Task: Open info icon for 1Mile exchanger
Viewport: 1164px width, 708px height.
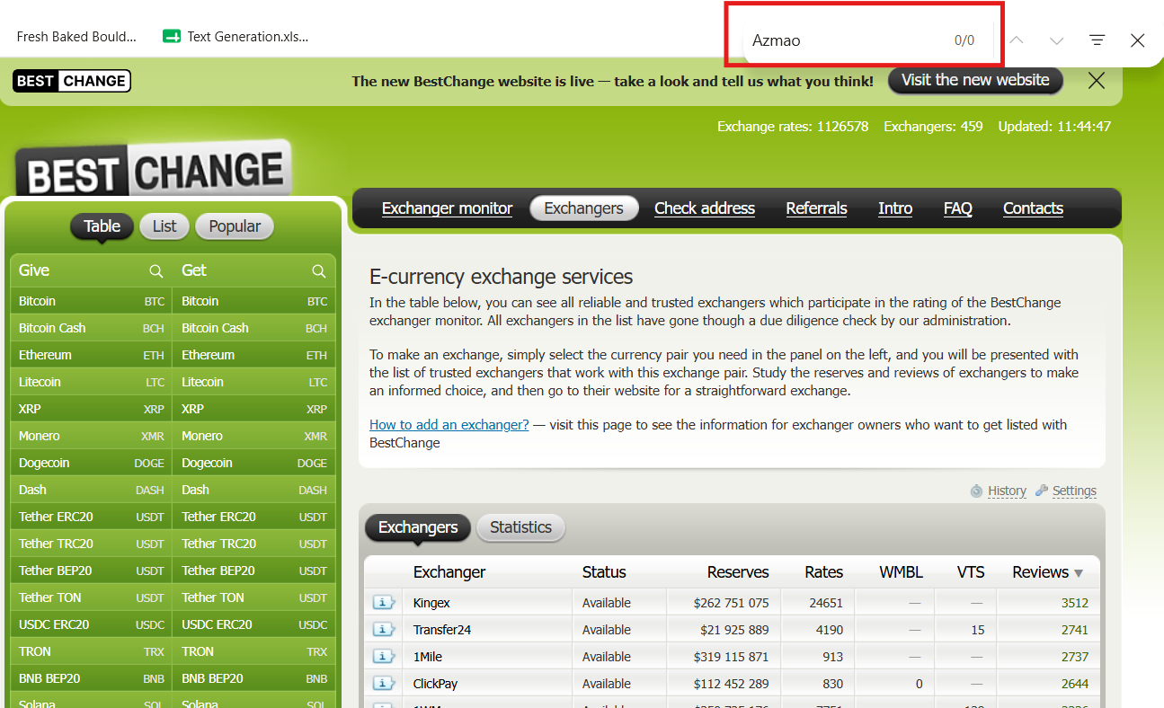Action: [384, 657]
